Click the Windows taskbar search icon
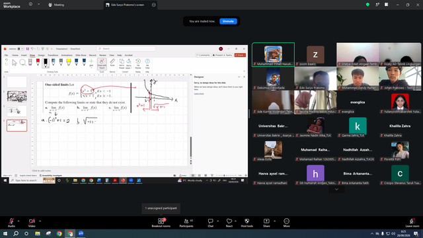Viewport: 423px width, 238px height. coord(16,233)
